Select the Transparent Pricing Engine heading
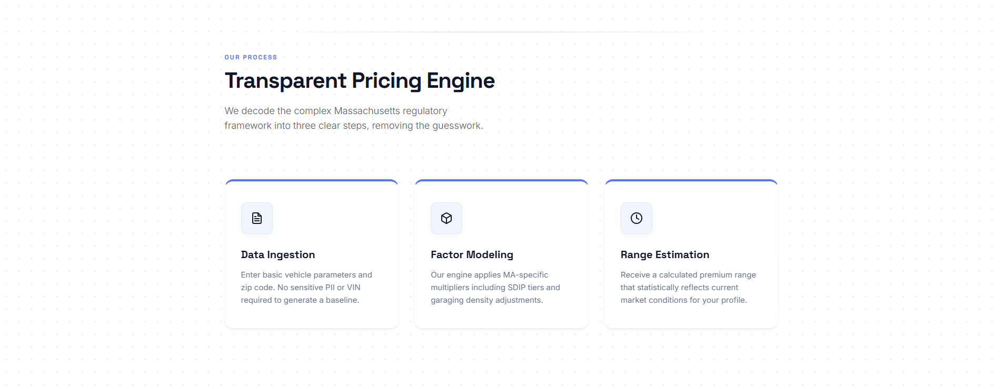 360,80
